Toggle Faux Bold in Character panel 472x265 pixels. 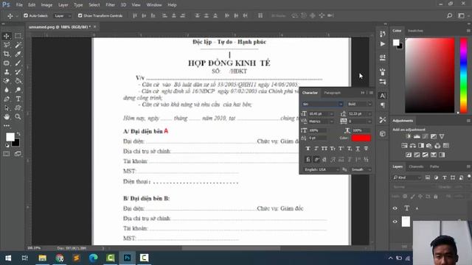[308, 149]
